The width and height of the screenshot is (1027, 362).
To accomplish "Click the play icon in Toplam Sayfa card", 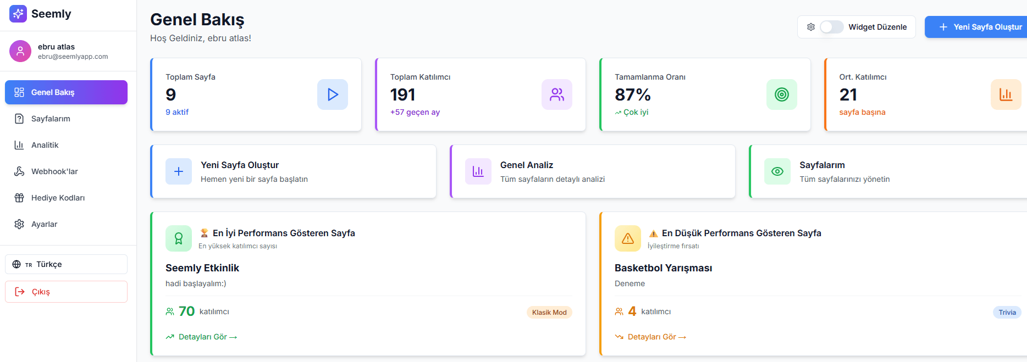I will (332, 94).
